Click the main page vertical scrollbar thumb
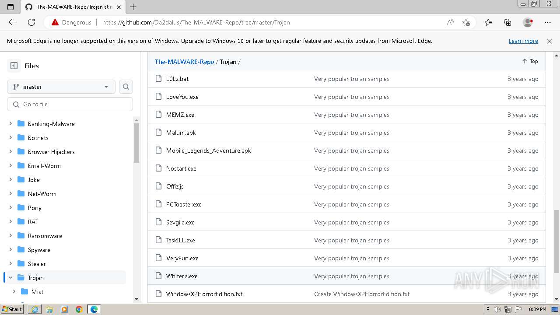The image size is (560, 315). (556, 241)
